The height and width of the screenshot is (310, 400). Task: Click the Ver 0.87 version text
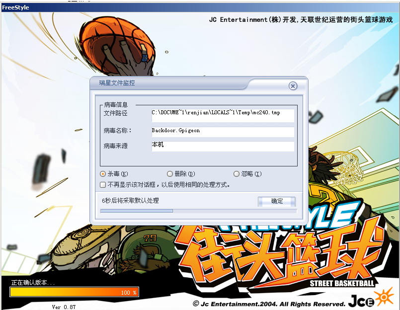[x=64, y=307]
